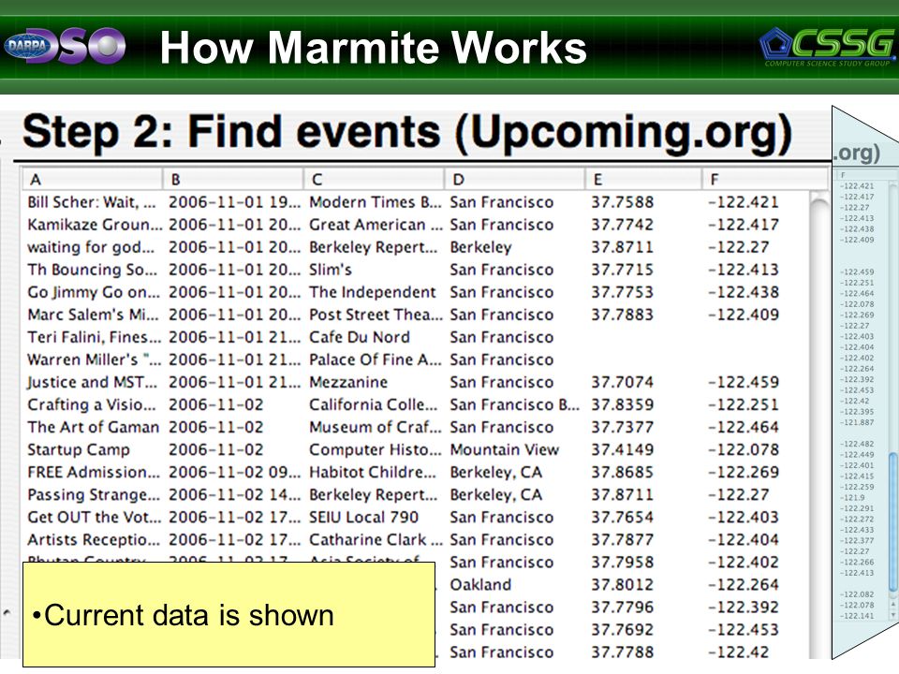The image size is (899, 674).
Task: Select column header B
Action: (233, 180)
